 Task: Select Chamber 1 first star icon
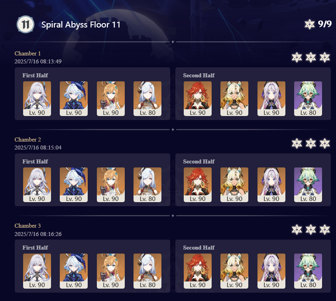297,57
